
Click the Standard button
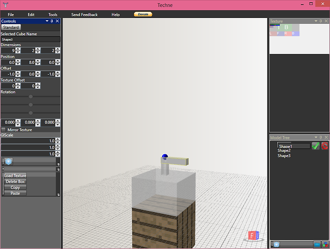coord(11,28)
